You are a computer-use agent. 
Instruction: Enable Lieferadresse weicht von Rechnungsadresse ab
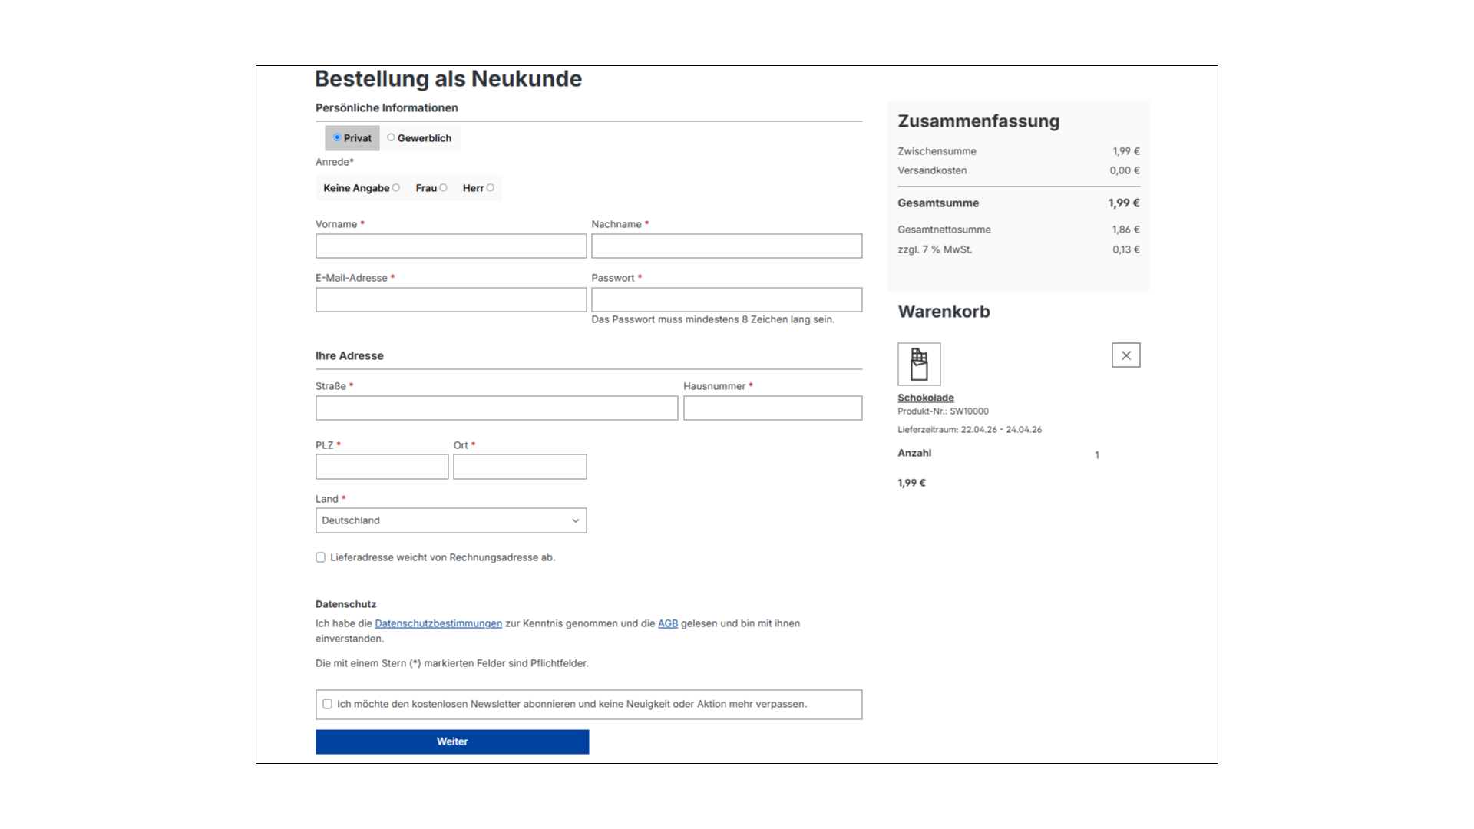click(320, 557)
